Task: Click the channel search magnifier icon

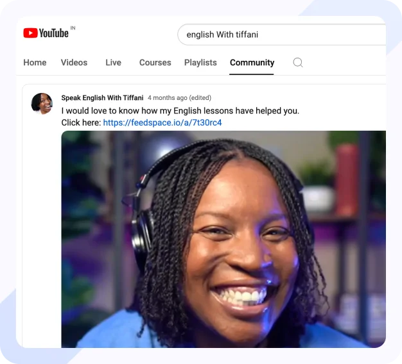Action: 298,62
